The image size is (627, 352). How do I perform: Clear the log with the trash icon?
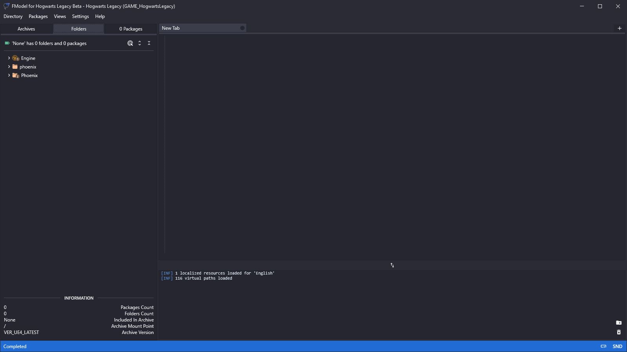[619, 332]
